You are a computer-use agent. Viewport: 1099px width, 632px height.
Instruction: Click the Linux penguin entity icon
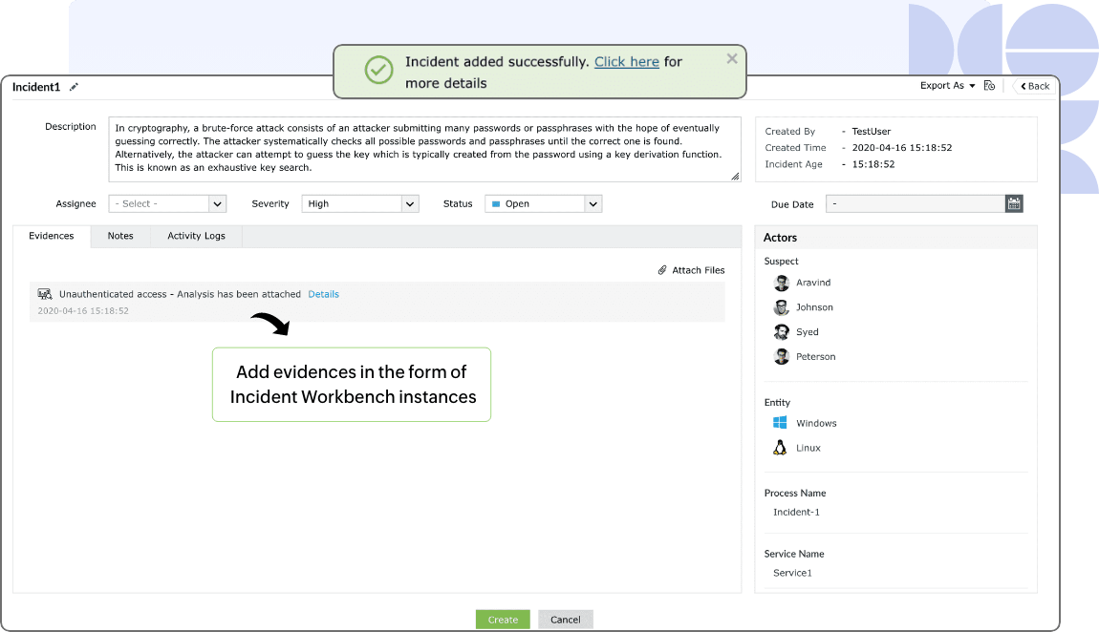click(x=780, y=447)
